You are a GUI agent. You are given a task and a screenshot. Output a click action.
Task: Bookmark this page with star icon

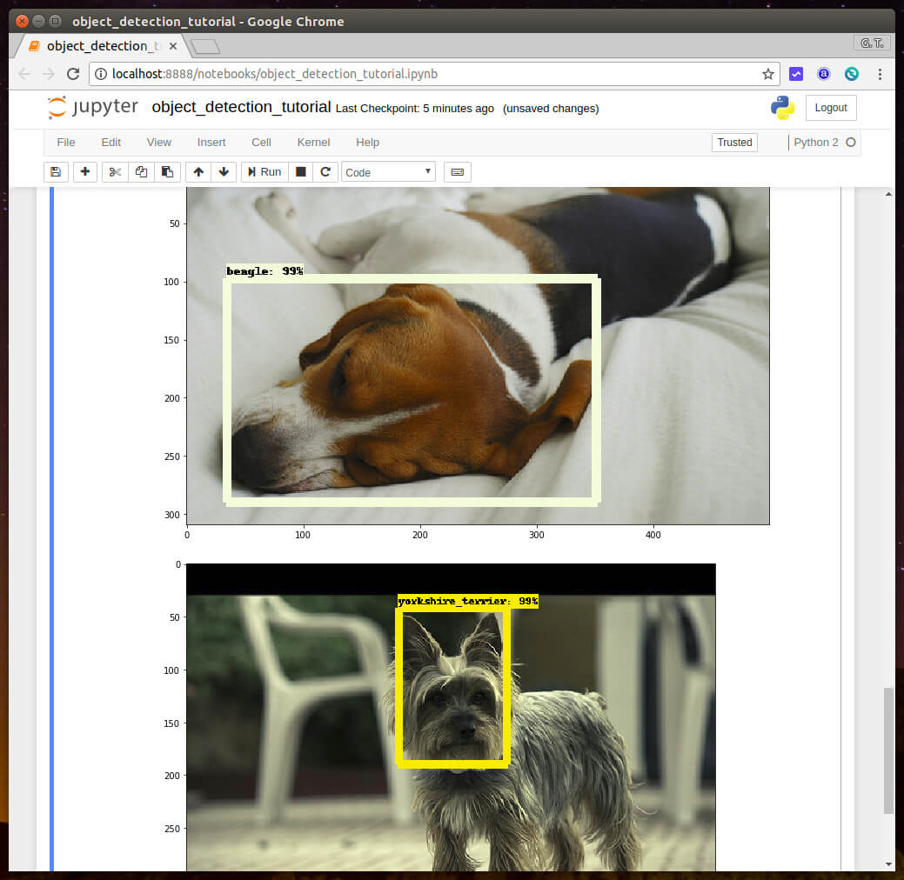(768, 74)
